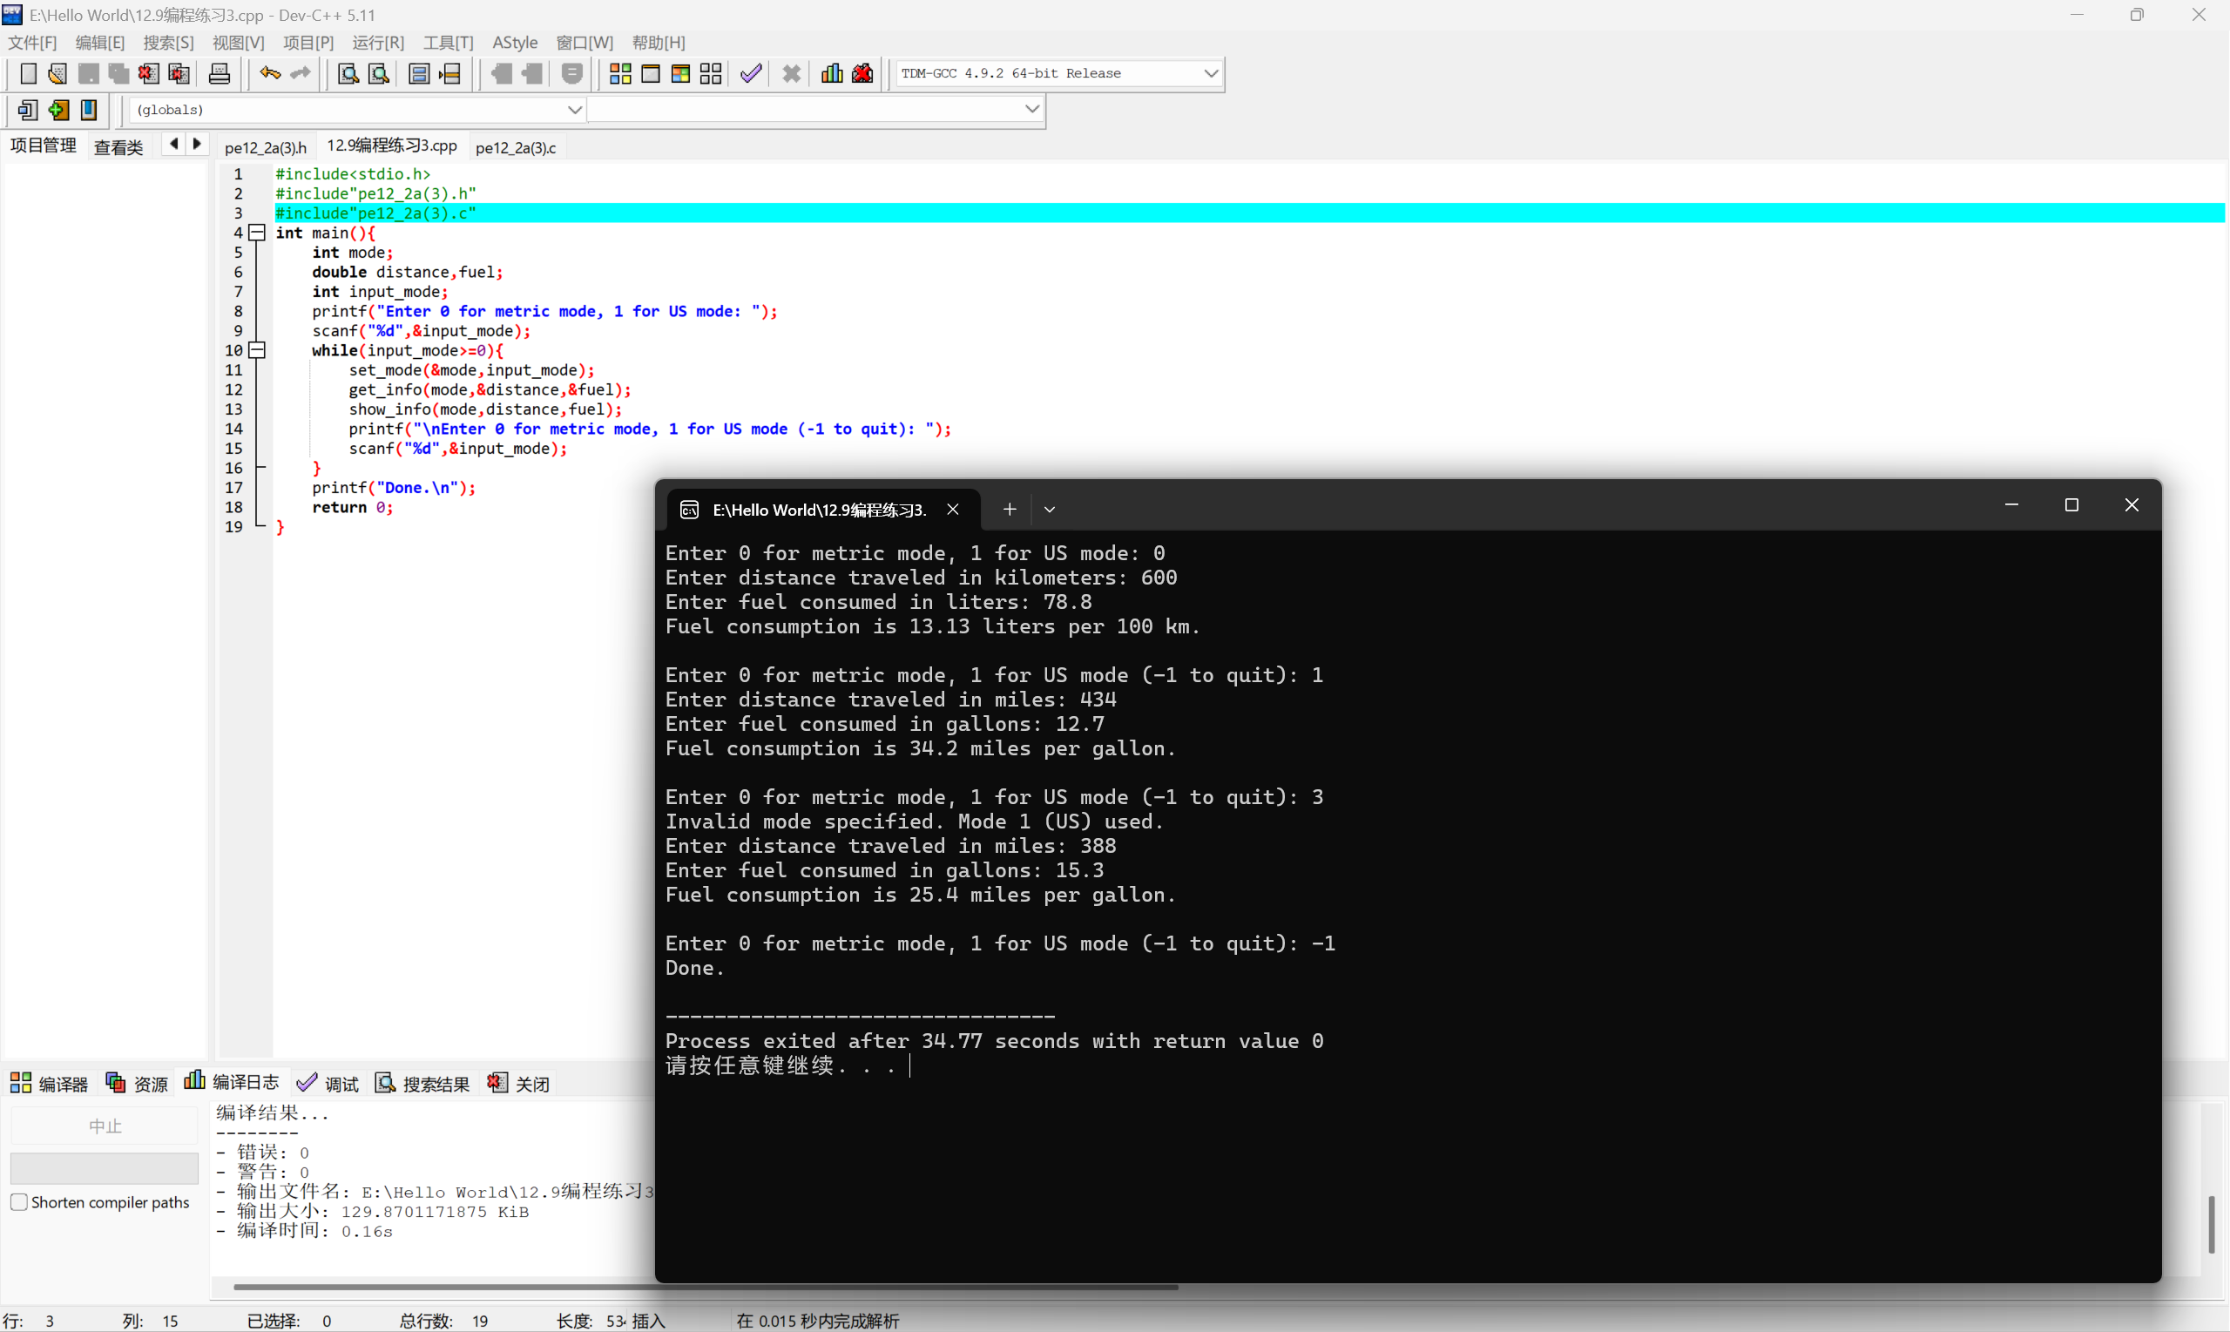2230x1332 pixels.
Task: Click the Compile icon with colored squares
Action: (x=620, y=73)
